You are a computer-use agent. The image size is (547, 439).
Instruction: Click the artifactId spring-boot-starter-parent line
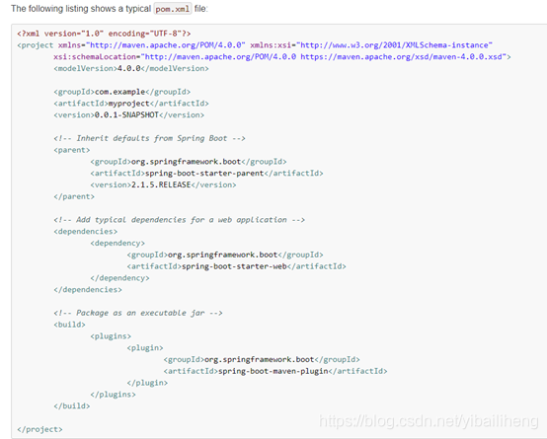(206, 173)
